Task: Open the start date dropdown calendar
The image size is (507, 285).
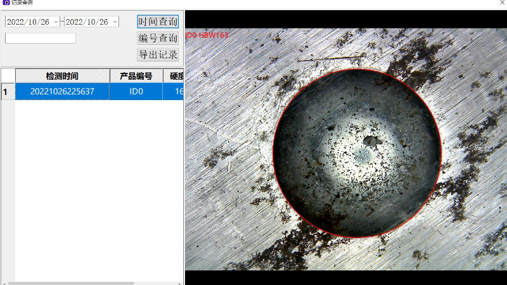Action: coord(56,22)
